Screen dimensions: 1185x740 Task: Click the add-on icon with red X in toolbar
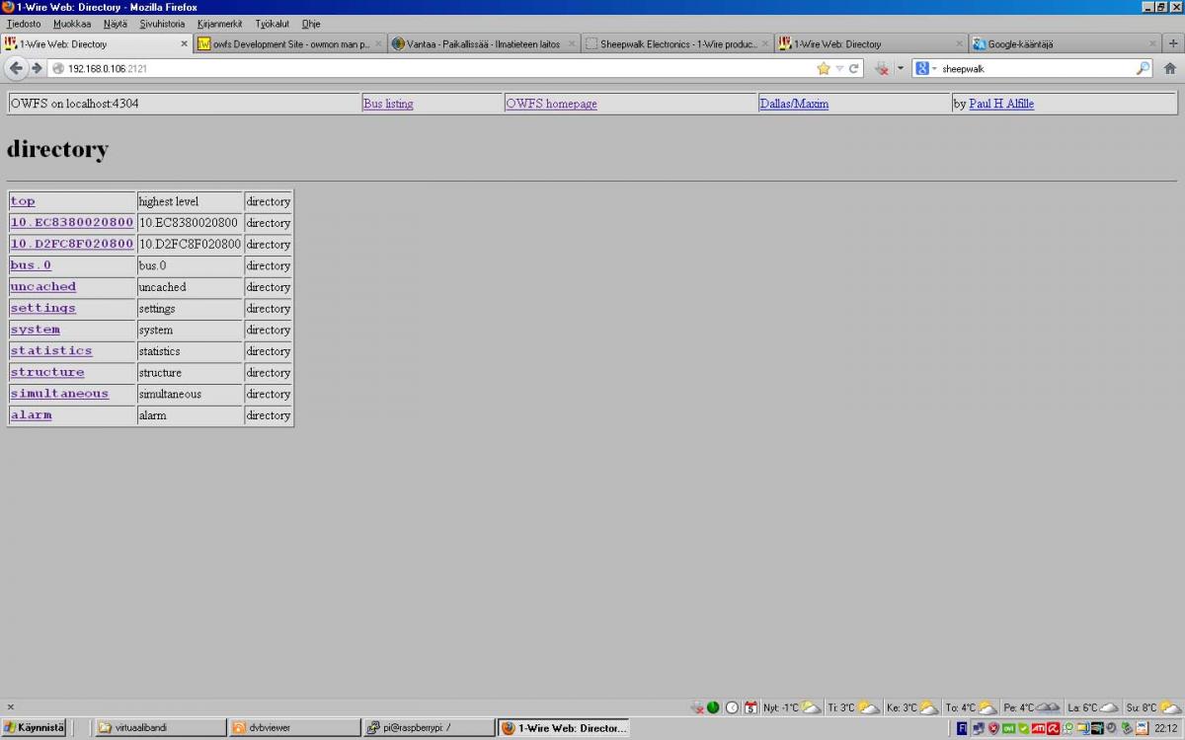point(883,68)
